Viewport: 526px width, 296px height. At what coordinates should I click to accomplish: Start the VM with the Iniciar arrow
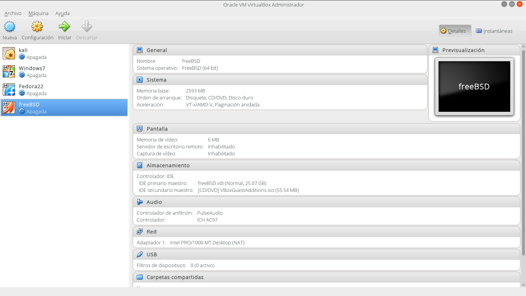64,27
